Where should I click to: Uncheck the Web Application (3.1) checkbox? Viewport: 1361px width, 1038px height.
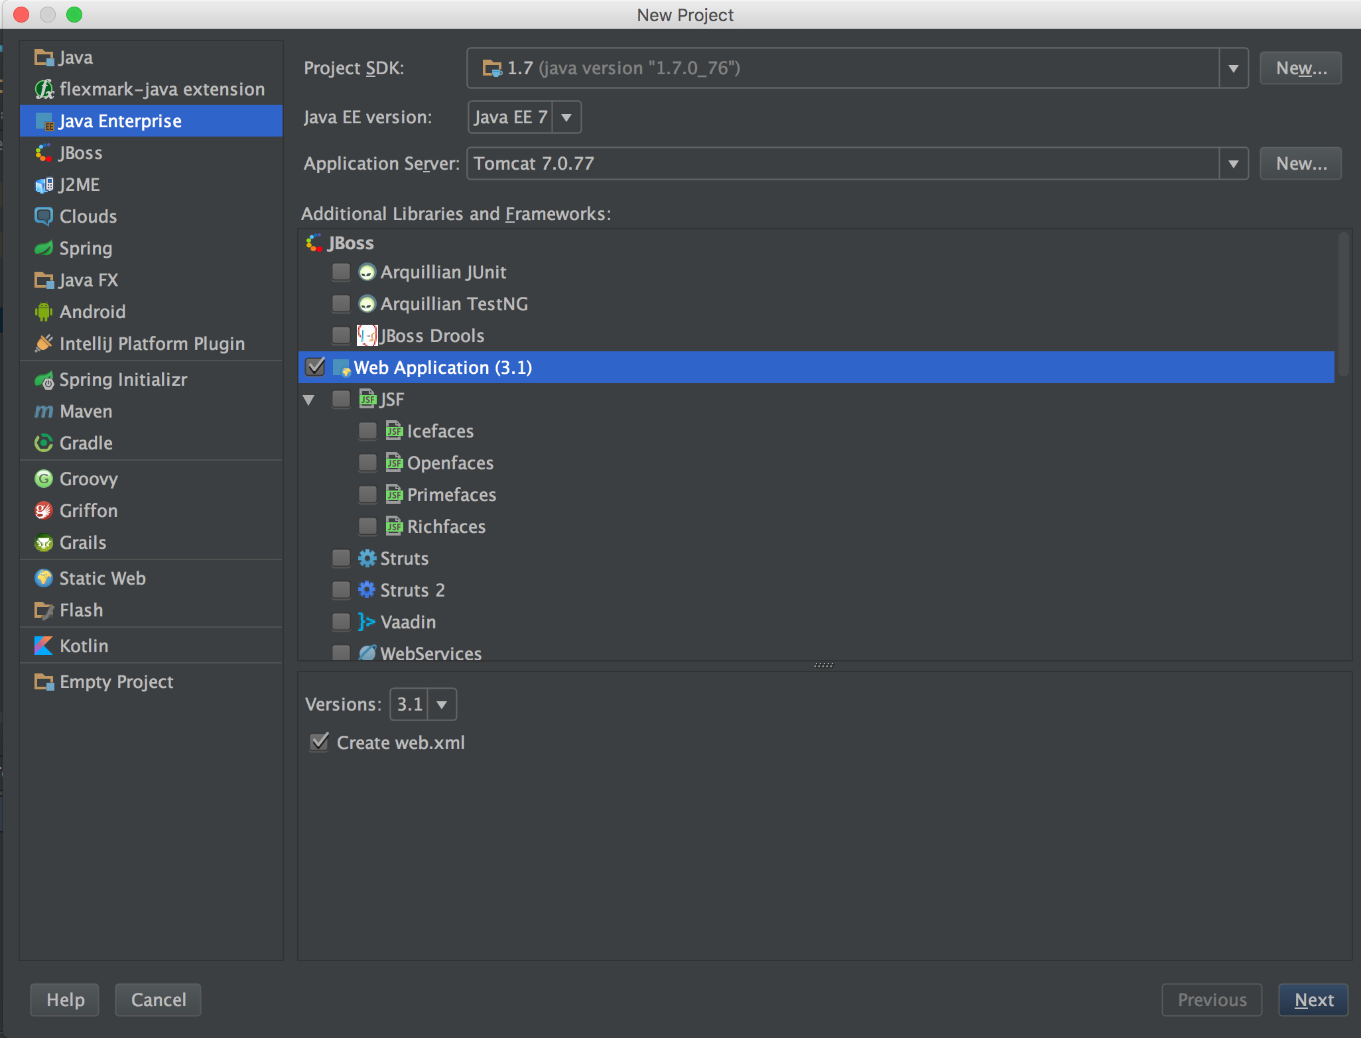tap(315, 367)
